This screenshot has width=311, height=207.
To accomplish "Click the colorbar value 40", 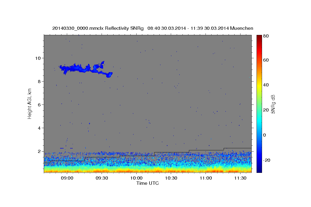I will point(266,85).
